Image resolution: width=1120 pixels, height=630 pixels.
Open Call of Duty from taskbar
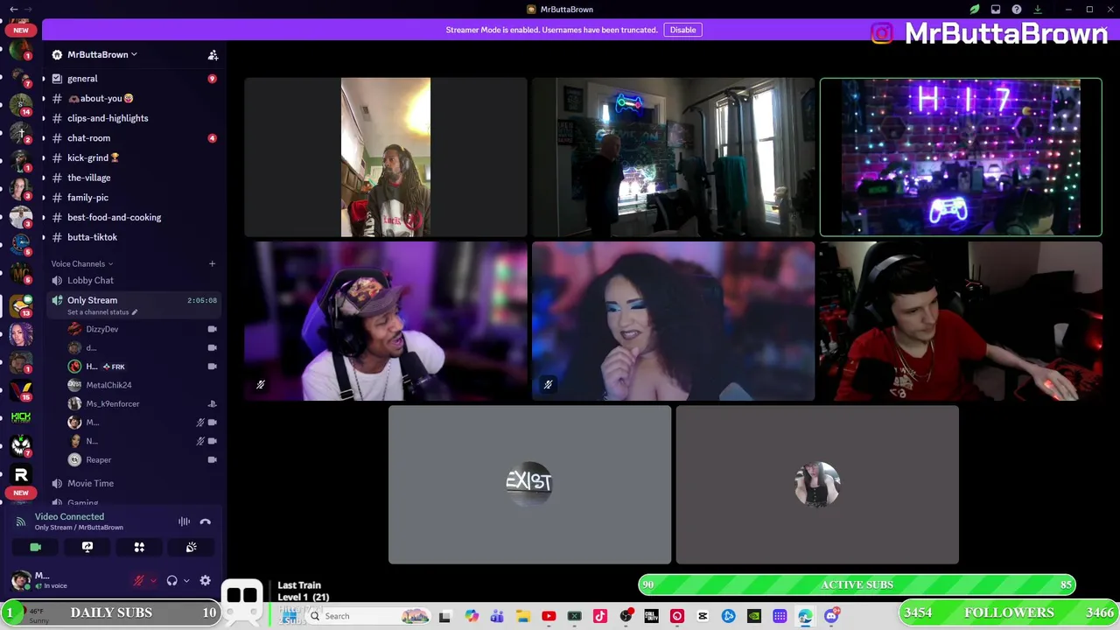coord(651,616)
